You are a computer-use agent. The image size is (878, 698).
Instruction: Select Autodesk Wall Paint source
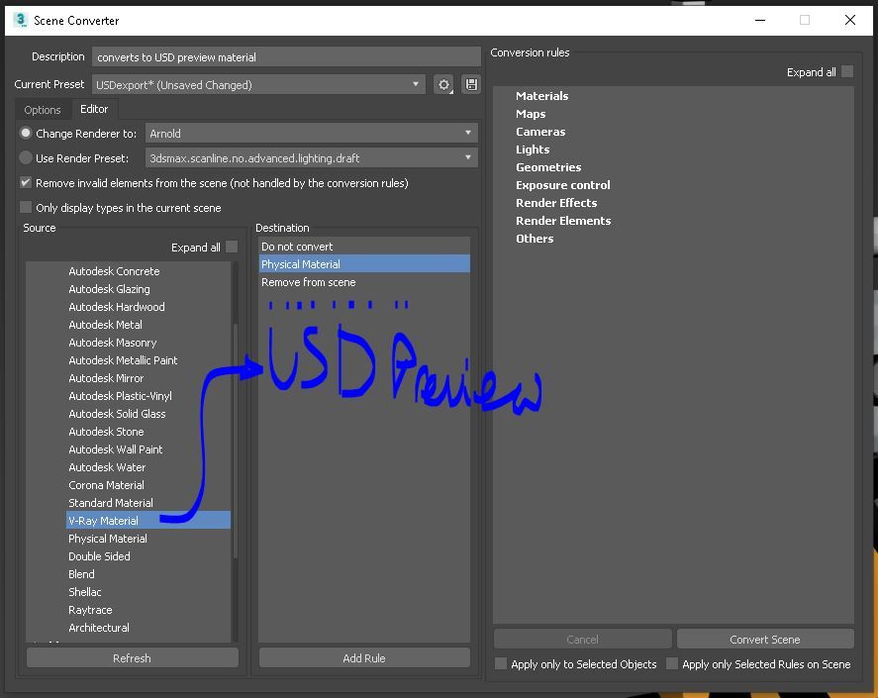click(x=116, y=449)
